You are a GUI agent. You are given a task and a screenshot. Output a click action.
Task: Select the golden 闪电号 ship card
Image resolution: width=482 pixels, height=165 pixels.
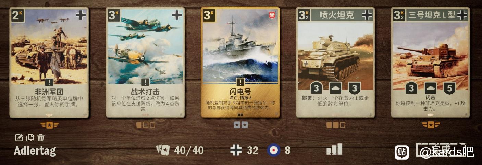pyautogui.click(x=240, y=63)
